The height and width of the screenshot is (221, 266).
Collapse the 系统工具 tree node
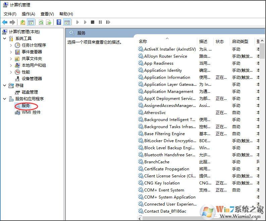point(5,39)
